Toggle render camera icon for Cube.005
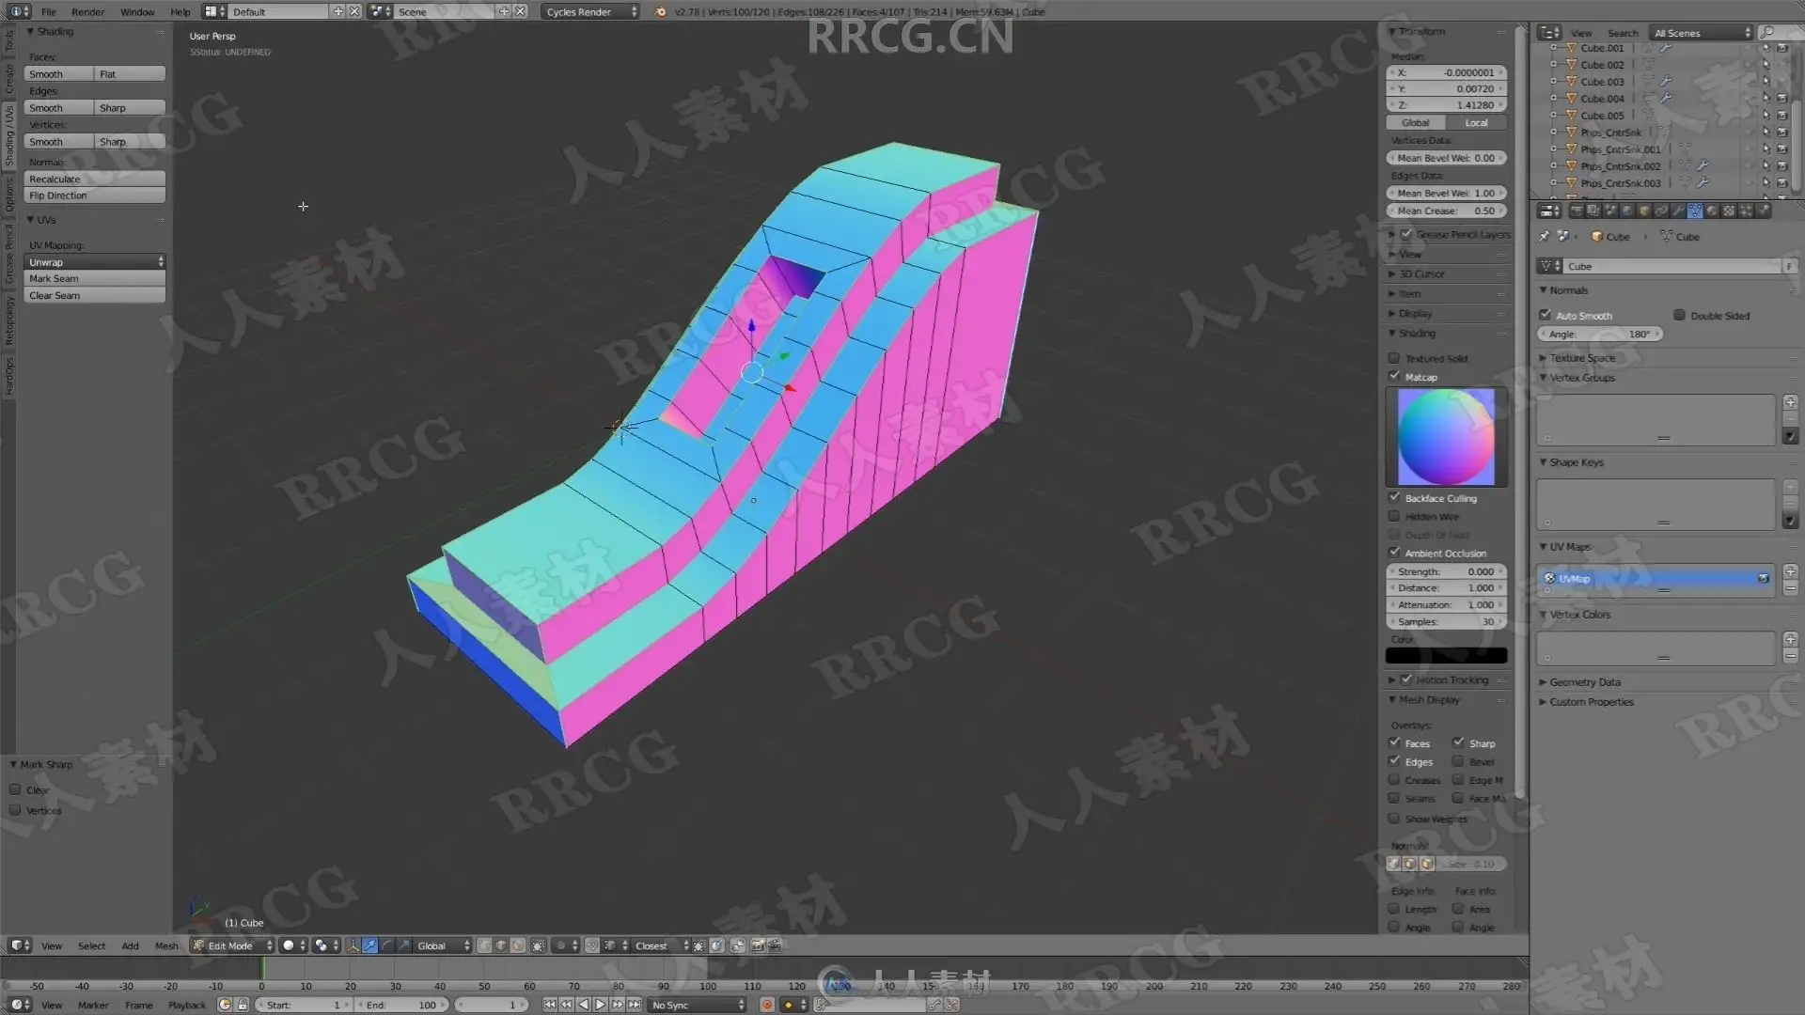 point(1781,116)
